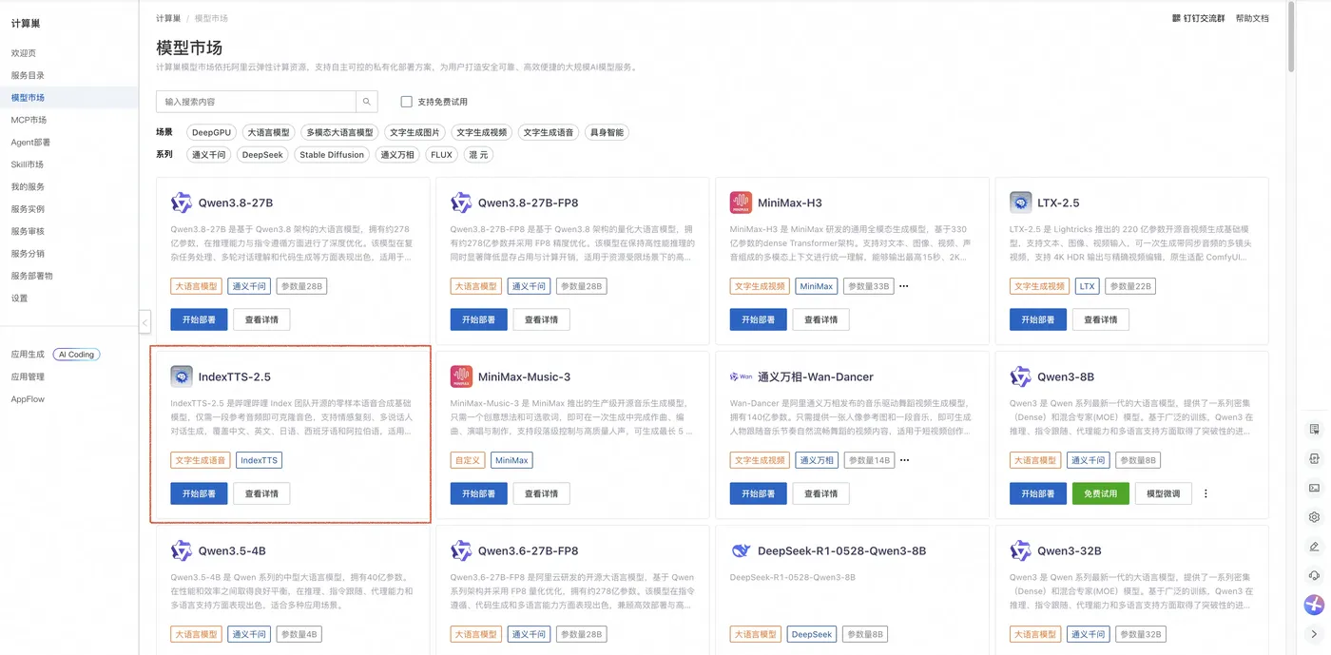Click 开始部署 on the IndexTTS-2.5 card
Screen dimensions: 1331x655
tap(199, 493)
